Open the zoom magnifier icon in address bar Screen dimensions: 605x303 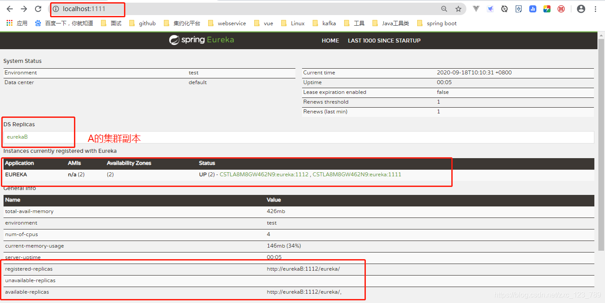point(444,9)
